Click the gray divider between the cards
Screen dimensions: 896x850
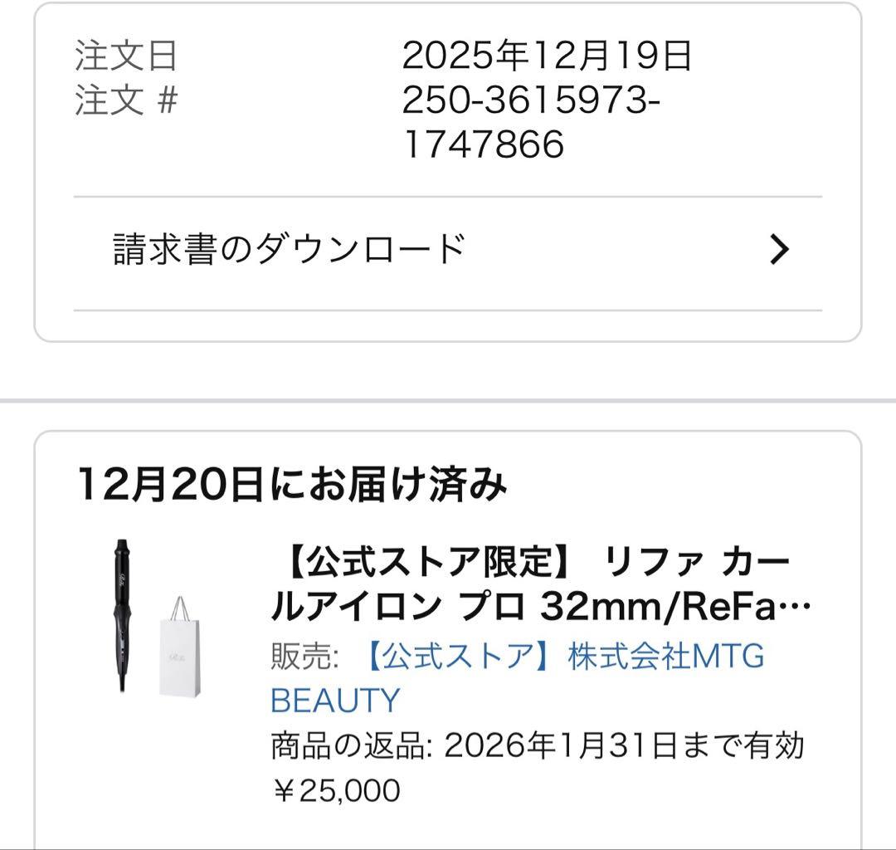(448, 400)
